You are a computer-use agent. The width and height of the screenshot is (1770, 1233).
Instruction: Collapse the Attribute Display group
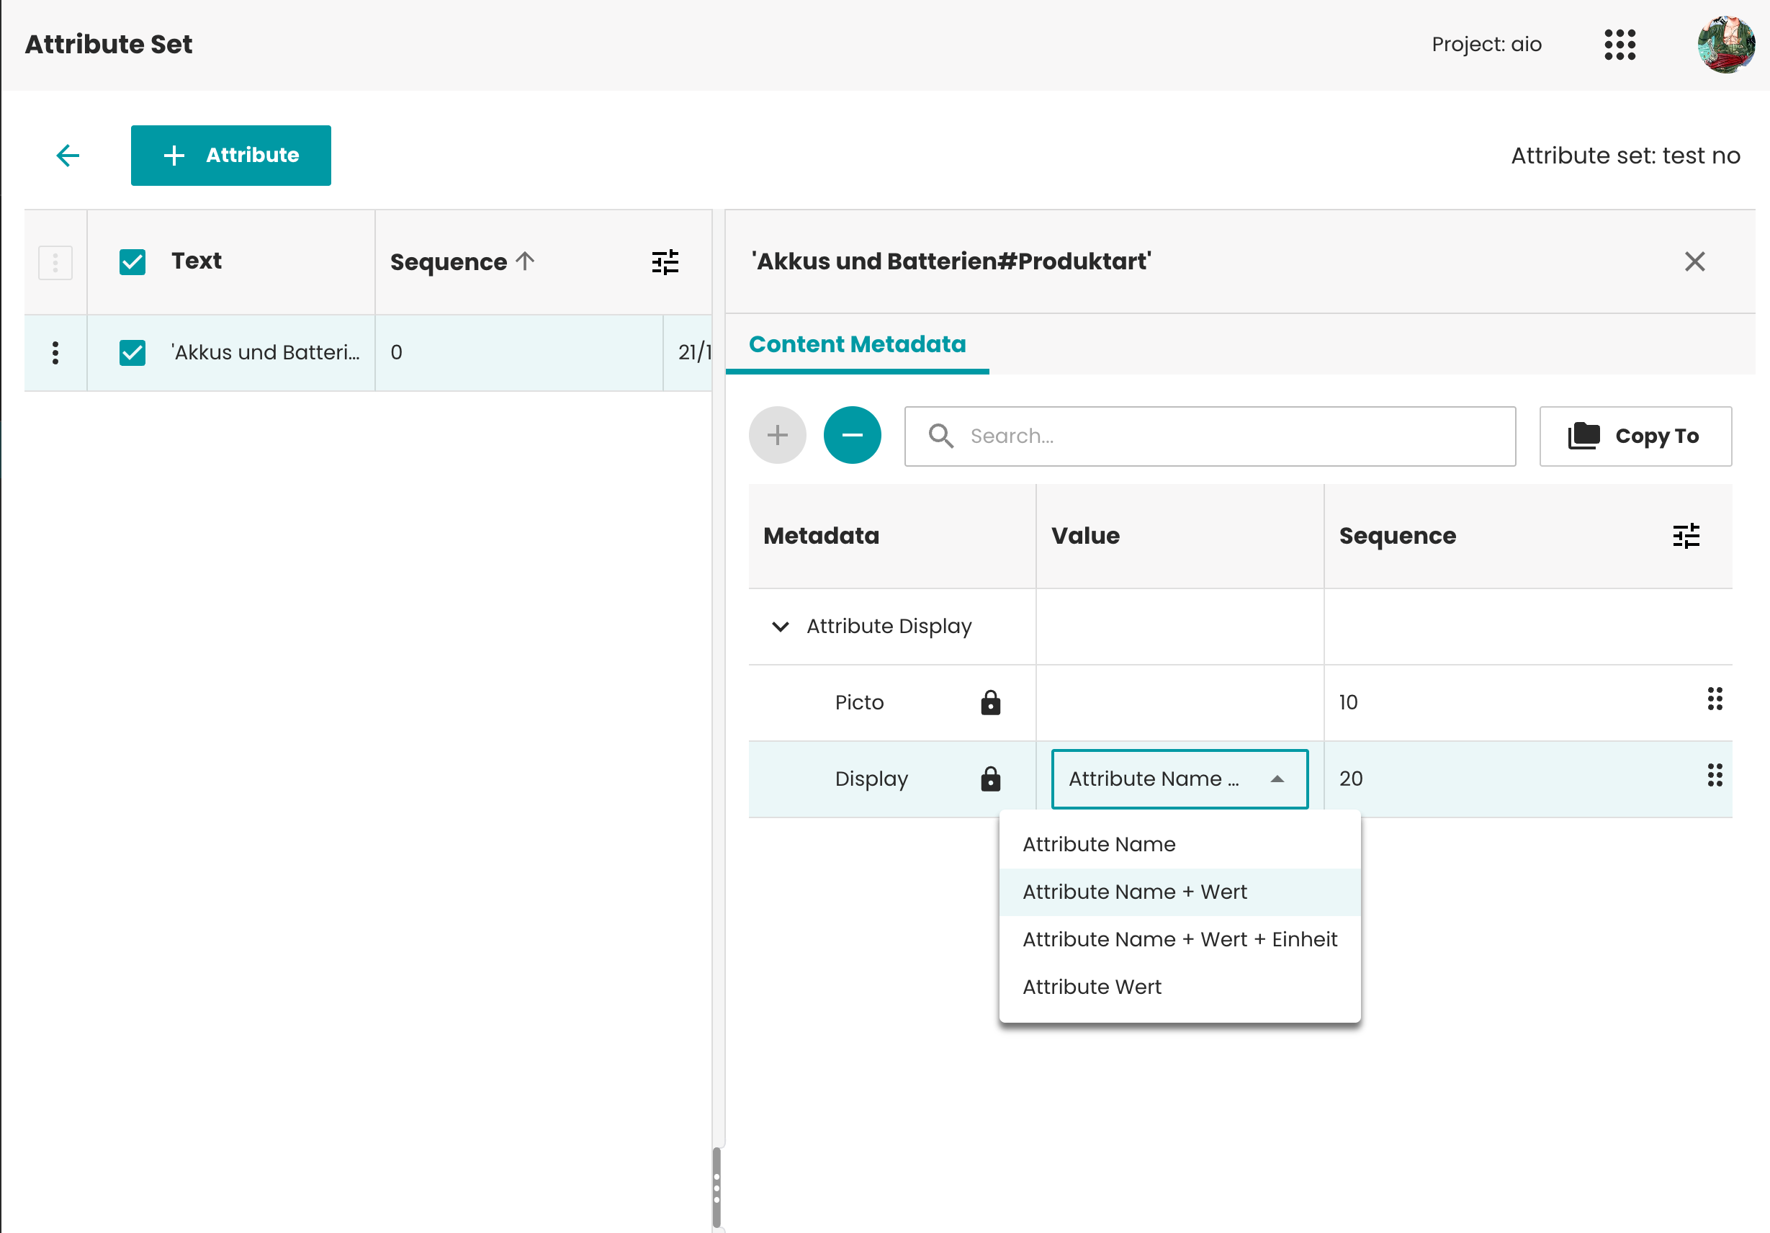[x=780, y=627]
